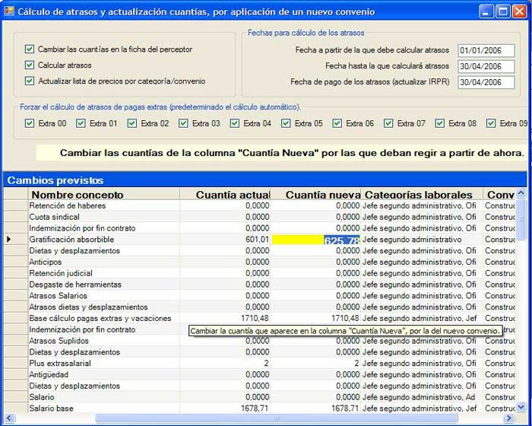Uncheck the 'Extra 07' checkbox
The width and height of the screenshot is (532, 426).
coord(389,123)
